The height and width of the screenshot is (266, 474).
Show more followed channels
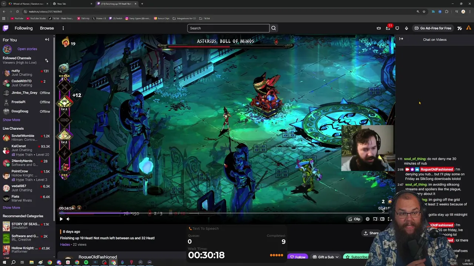coord(11,120)
